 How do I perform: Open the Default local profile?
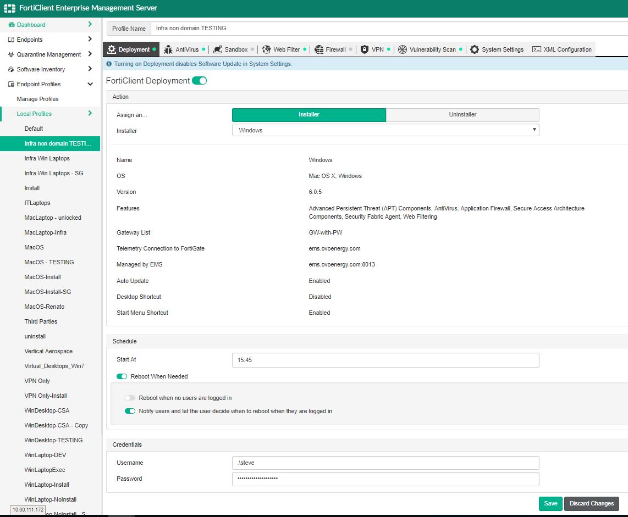[x=34, y=129]
